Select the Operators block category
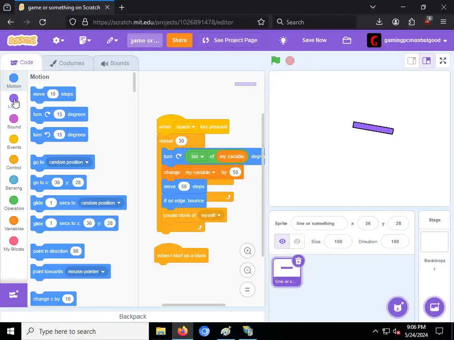 coord(14,203)
